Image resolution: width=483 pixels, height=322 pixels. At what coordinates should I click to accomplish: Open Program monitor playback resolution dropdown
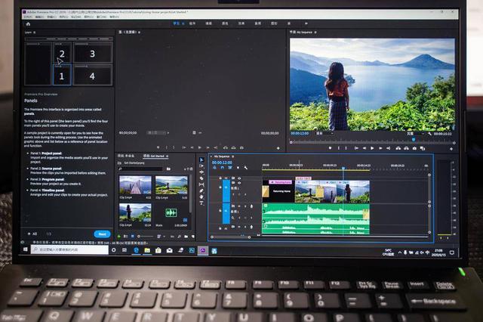(x=415, y=134)
